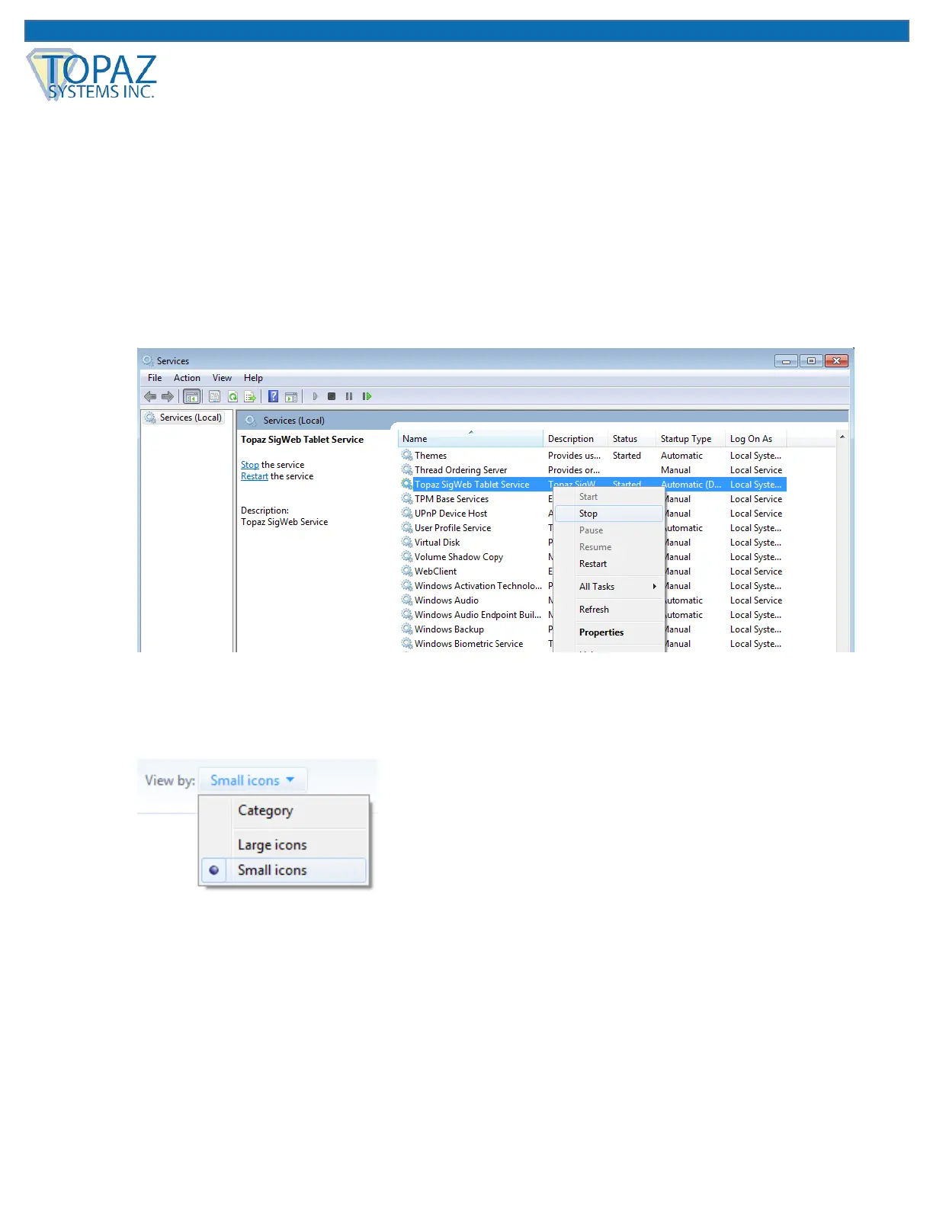Maximize the Services window

[811, 361]
